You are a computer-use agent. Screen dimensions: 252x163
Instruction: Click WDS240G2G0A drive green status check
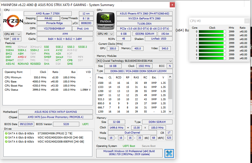pos(6,137)
